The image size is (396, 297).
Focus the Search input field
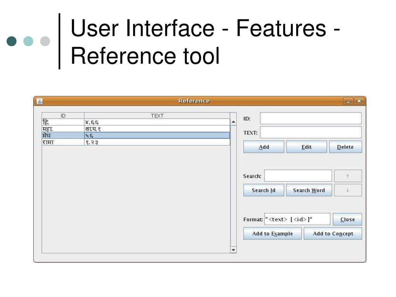pos(298,176)
